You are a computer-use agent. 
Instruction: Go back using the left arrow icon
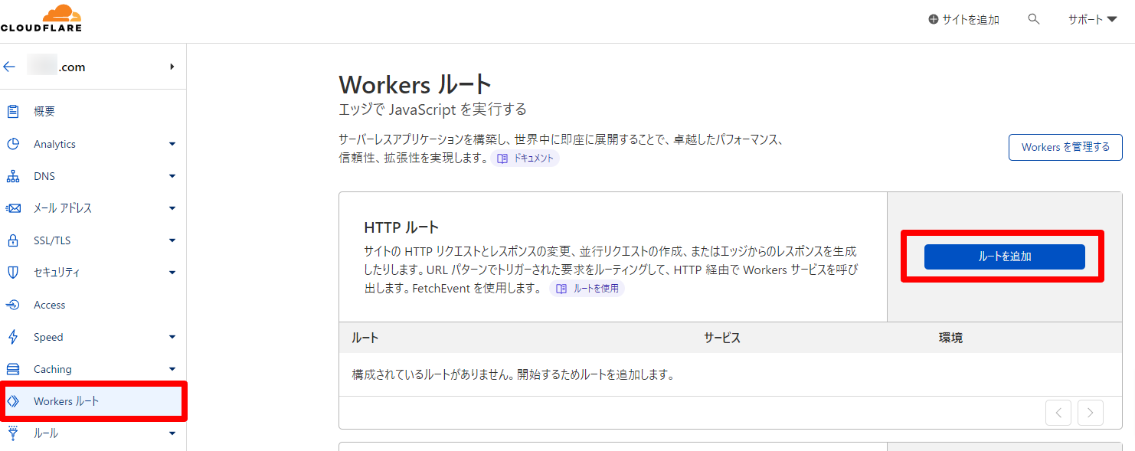[x=9, y=67]
